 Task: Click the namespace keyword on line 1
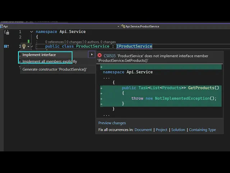pos(46,32)
